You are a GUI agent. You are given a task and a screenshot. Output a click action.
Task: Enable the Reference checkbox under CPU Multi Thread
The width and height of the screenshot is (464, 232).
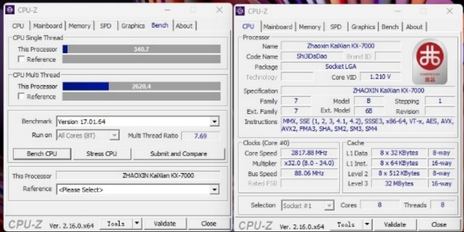coord(21,97)
